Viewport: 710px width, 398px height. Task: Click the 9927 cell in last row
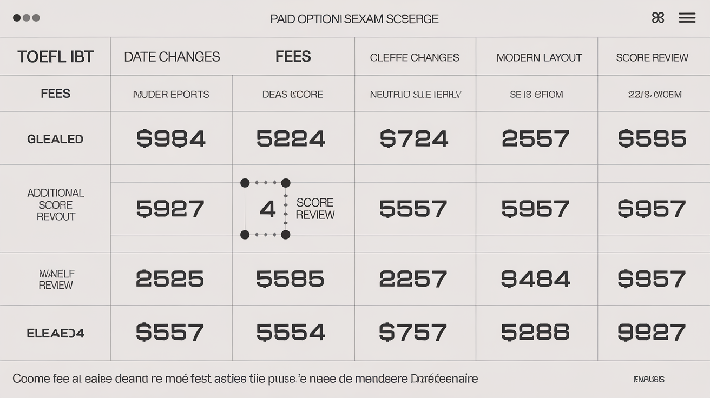(652, 332)
